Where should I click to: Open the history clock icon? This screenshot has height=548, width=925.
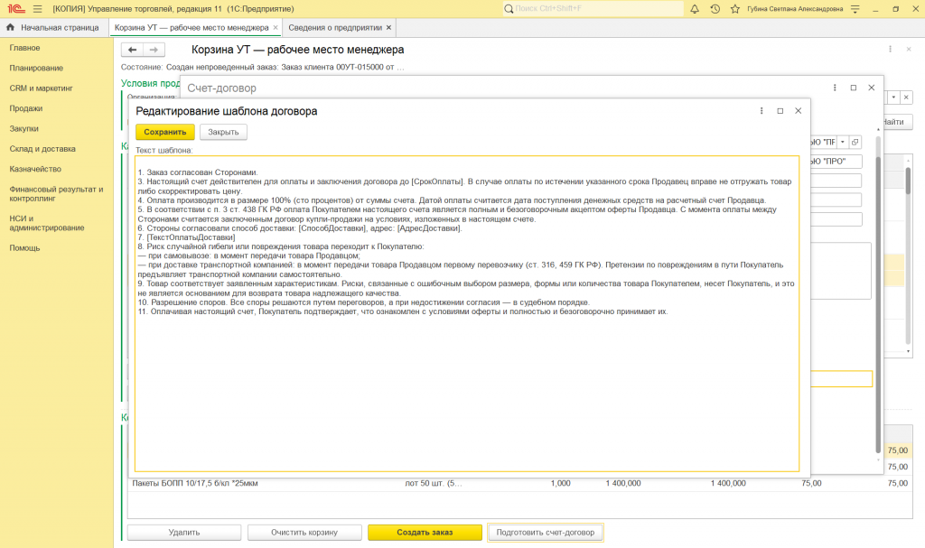(x=715, y=9)
